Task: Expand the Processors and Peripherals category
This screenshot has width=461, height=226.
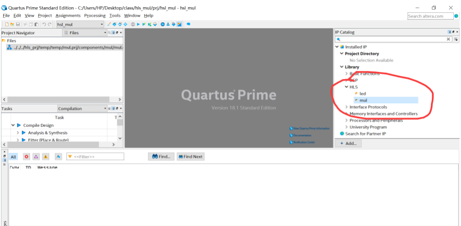Action: pos(346,120)
